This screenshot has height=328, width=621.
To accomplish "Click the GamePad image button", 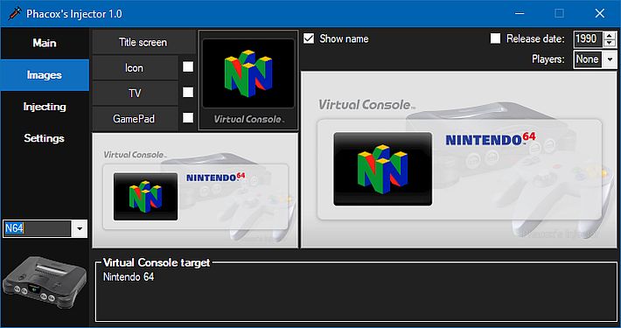I will point(135,118).
